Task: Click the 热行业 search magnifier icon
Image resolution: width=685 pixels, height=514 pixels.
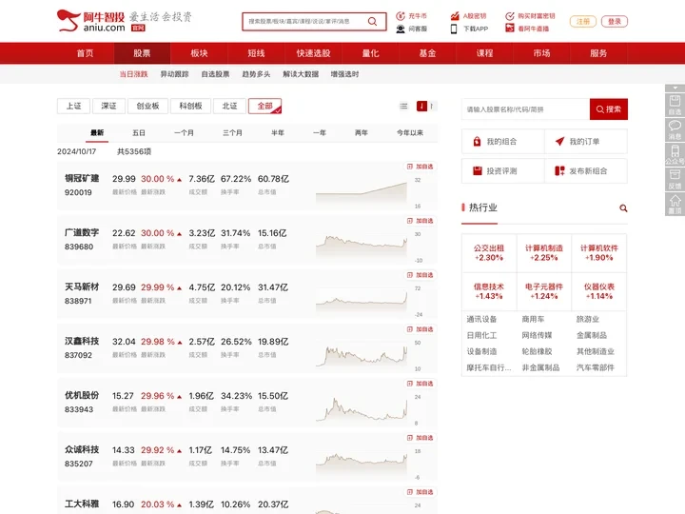Action: 623,208
